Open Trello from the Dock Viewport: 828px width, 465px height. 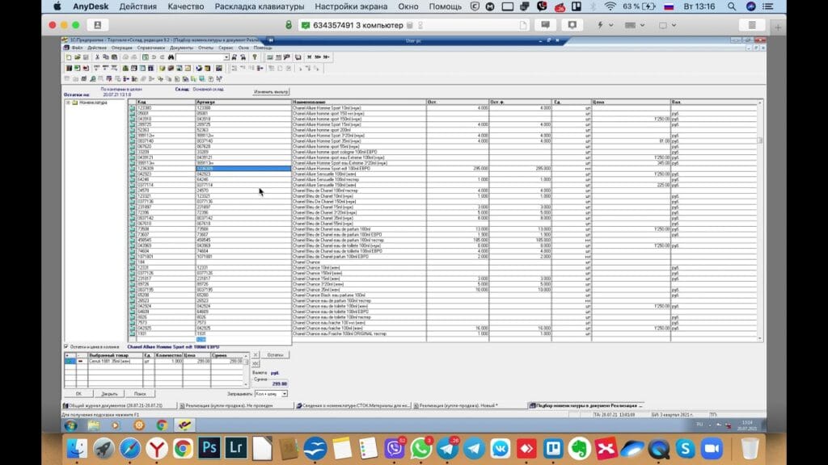click(x=553, y=448)
